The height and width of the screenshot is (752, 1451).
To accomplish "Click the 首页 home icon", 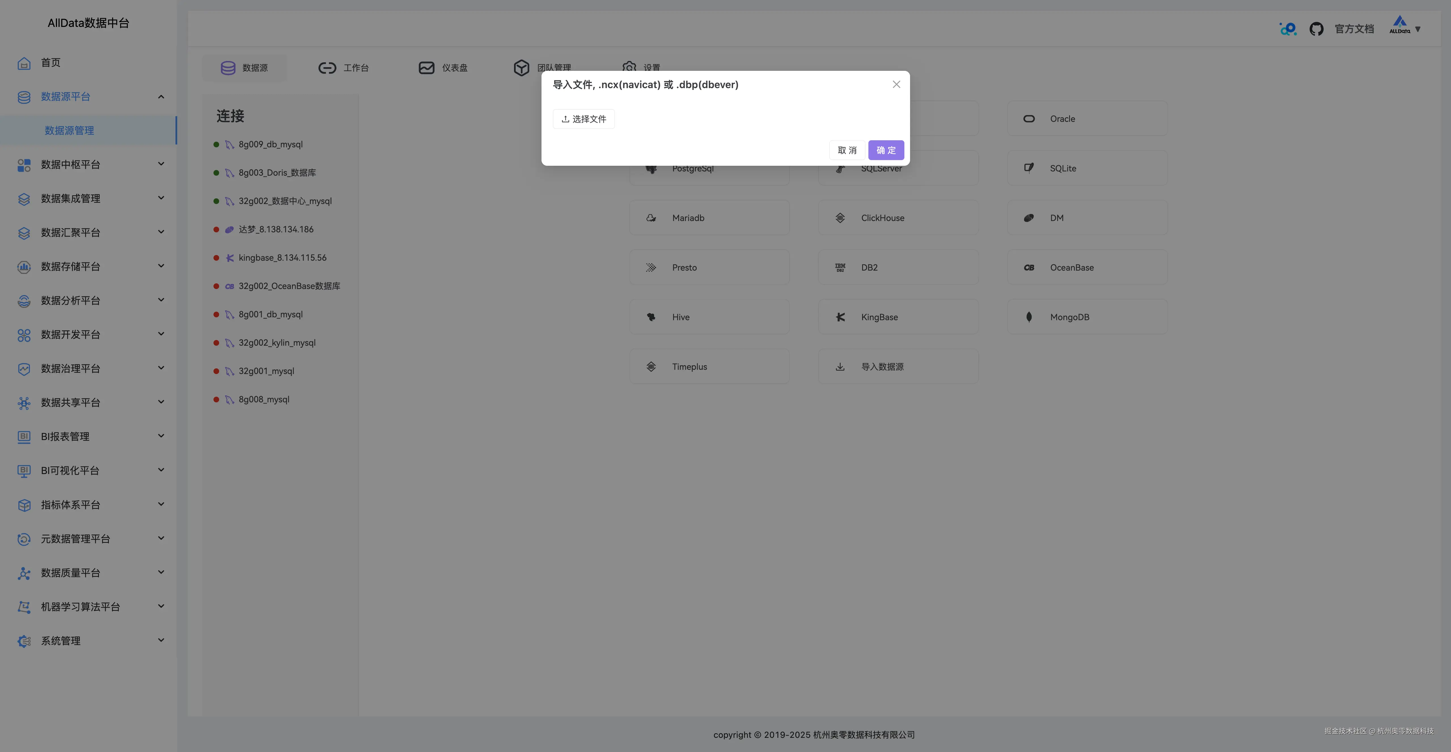I will tap(24, 63).
